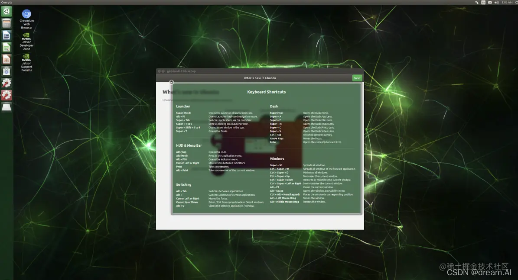This screenshot has height=280, width=518.
Task: Open the 8:06 AM clock menu
Action: click(x=507, y=2)
